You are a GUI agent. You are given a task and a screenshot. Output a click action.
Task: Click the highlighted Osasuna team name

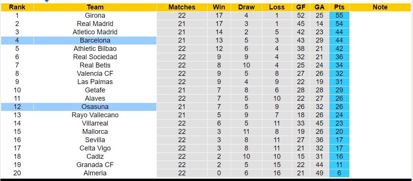[x=95, y=107]
